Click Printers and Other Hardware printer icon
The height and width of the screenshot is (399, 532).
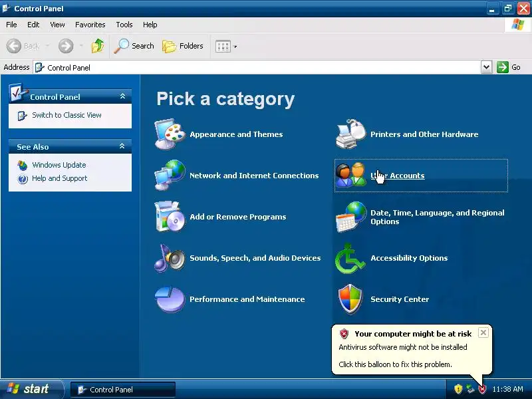pyautogui.click(x=351, y=134)
